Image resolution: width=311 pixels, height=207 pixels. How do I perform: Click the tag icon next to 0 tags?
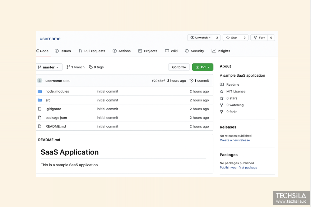pyautogui.click(x=91, y=67)
